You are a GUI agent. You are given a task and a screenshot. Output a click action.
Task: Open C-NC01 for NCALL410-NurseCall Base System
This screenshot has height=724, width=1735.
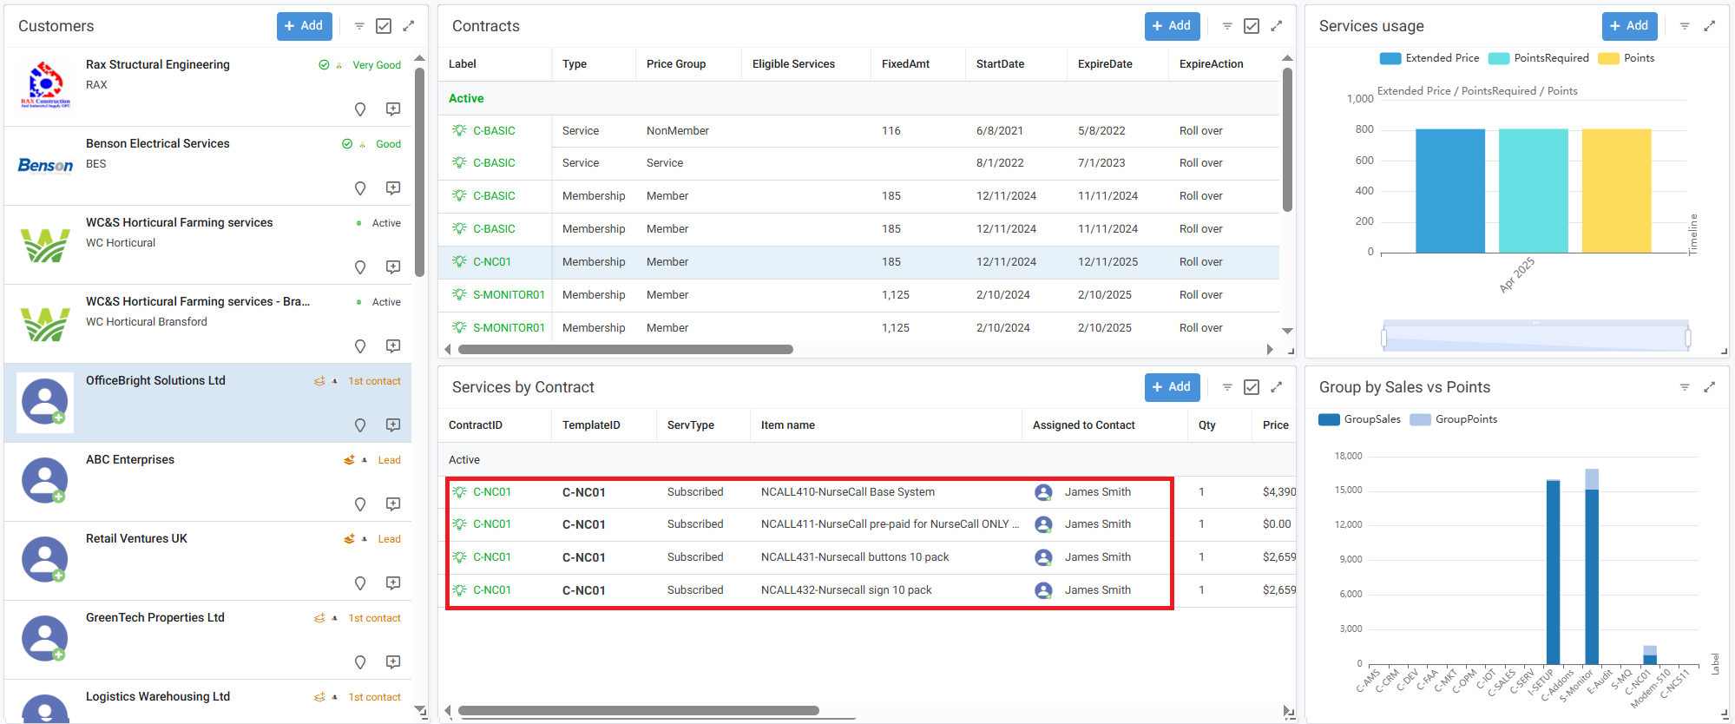(x=492, y=492)
